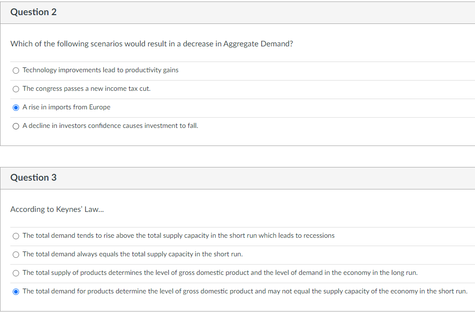Pick the radio button for 'decline in investors confidence'

pos(16,126)
